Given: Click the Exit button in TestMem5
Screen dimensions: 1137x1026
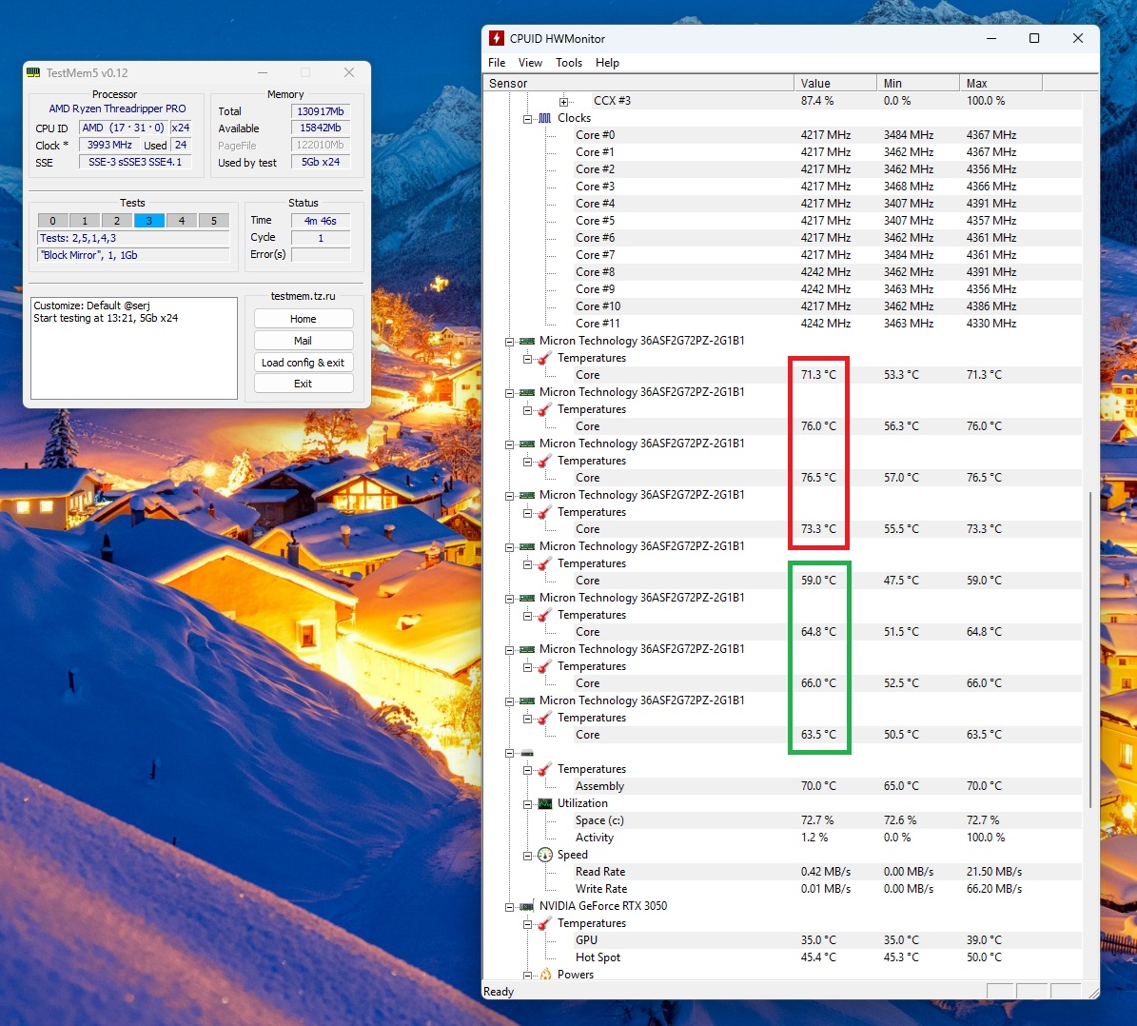Looking at the screenshot, I should click(304, 384).
